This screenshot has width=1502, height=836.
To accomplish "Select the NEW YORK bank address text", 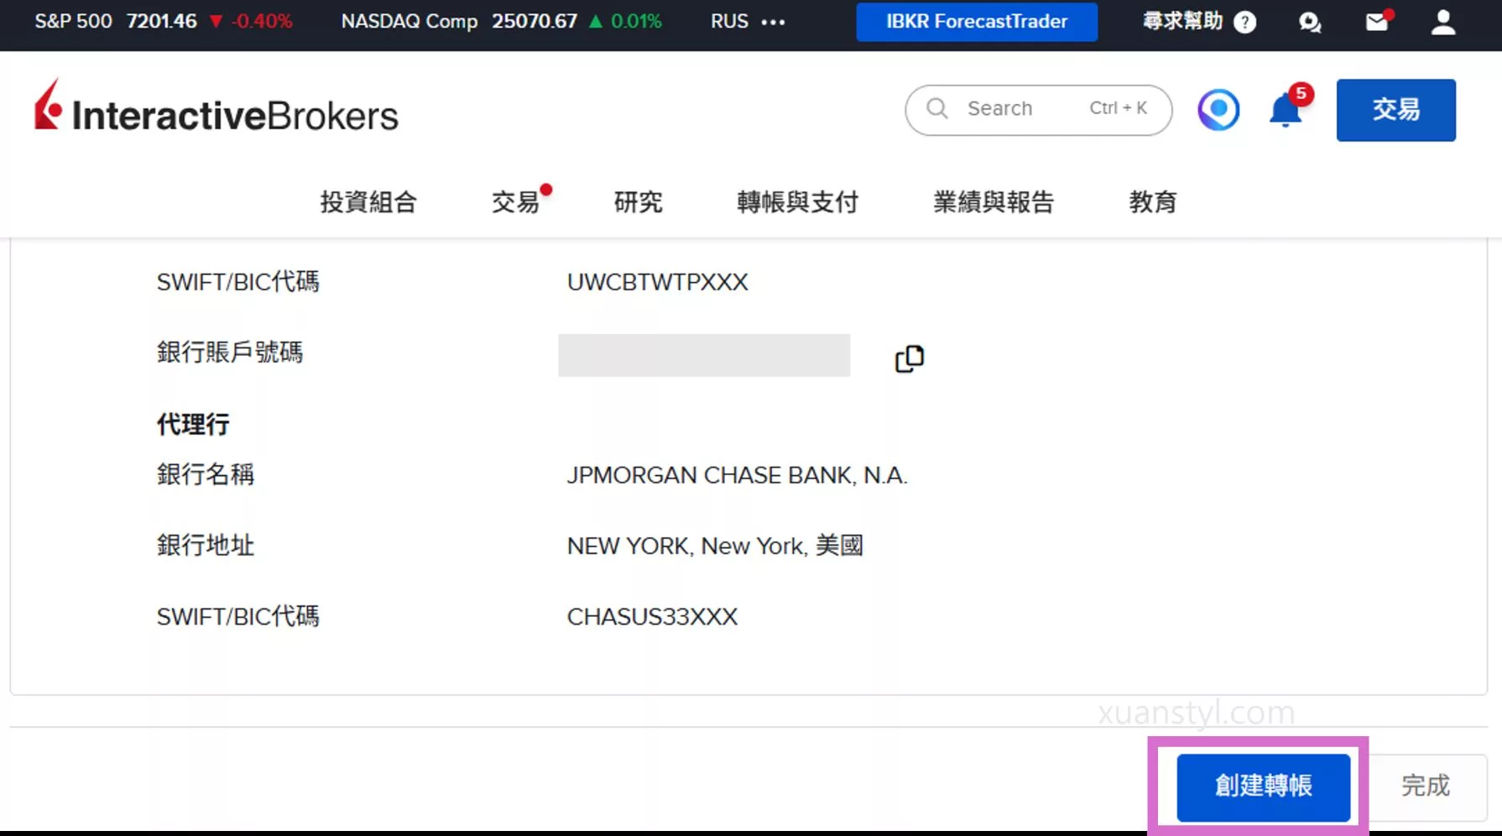I will pyautogui.click(x=715, y=546).
